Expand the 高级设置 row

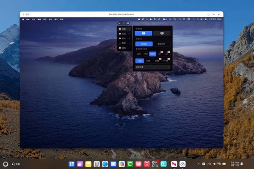[152, 67]
